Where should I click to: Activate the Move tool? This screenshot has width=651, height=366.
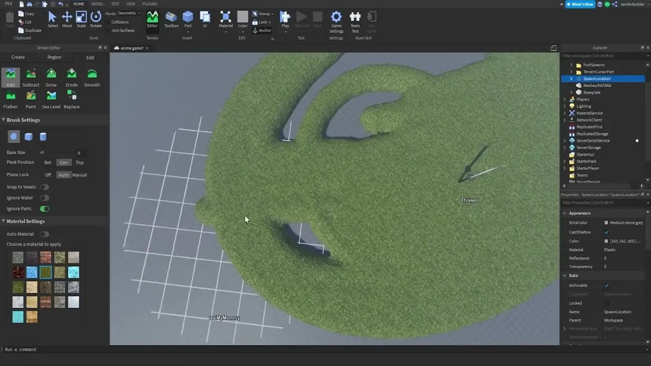tap(67, 19)
